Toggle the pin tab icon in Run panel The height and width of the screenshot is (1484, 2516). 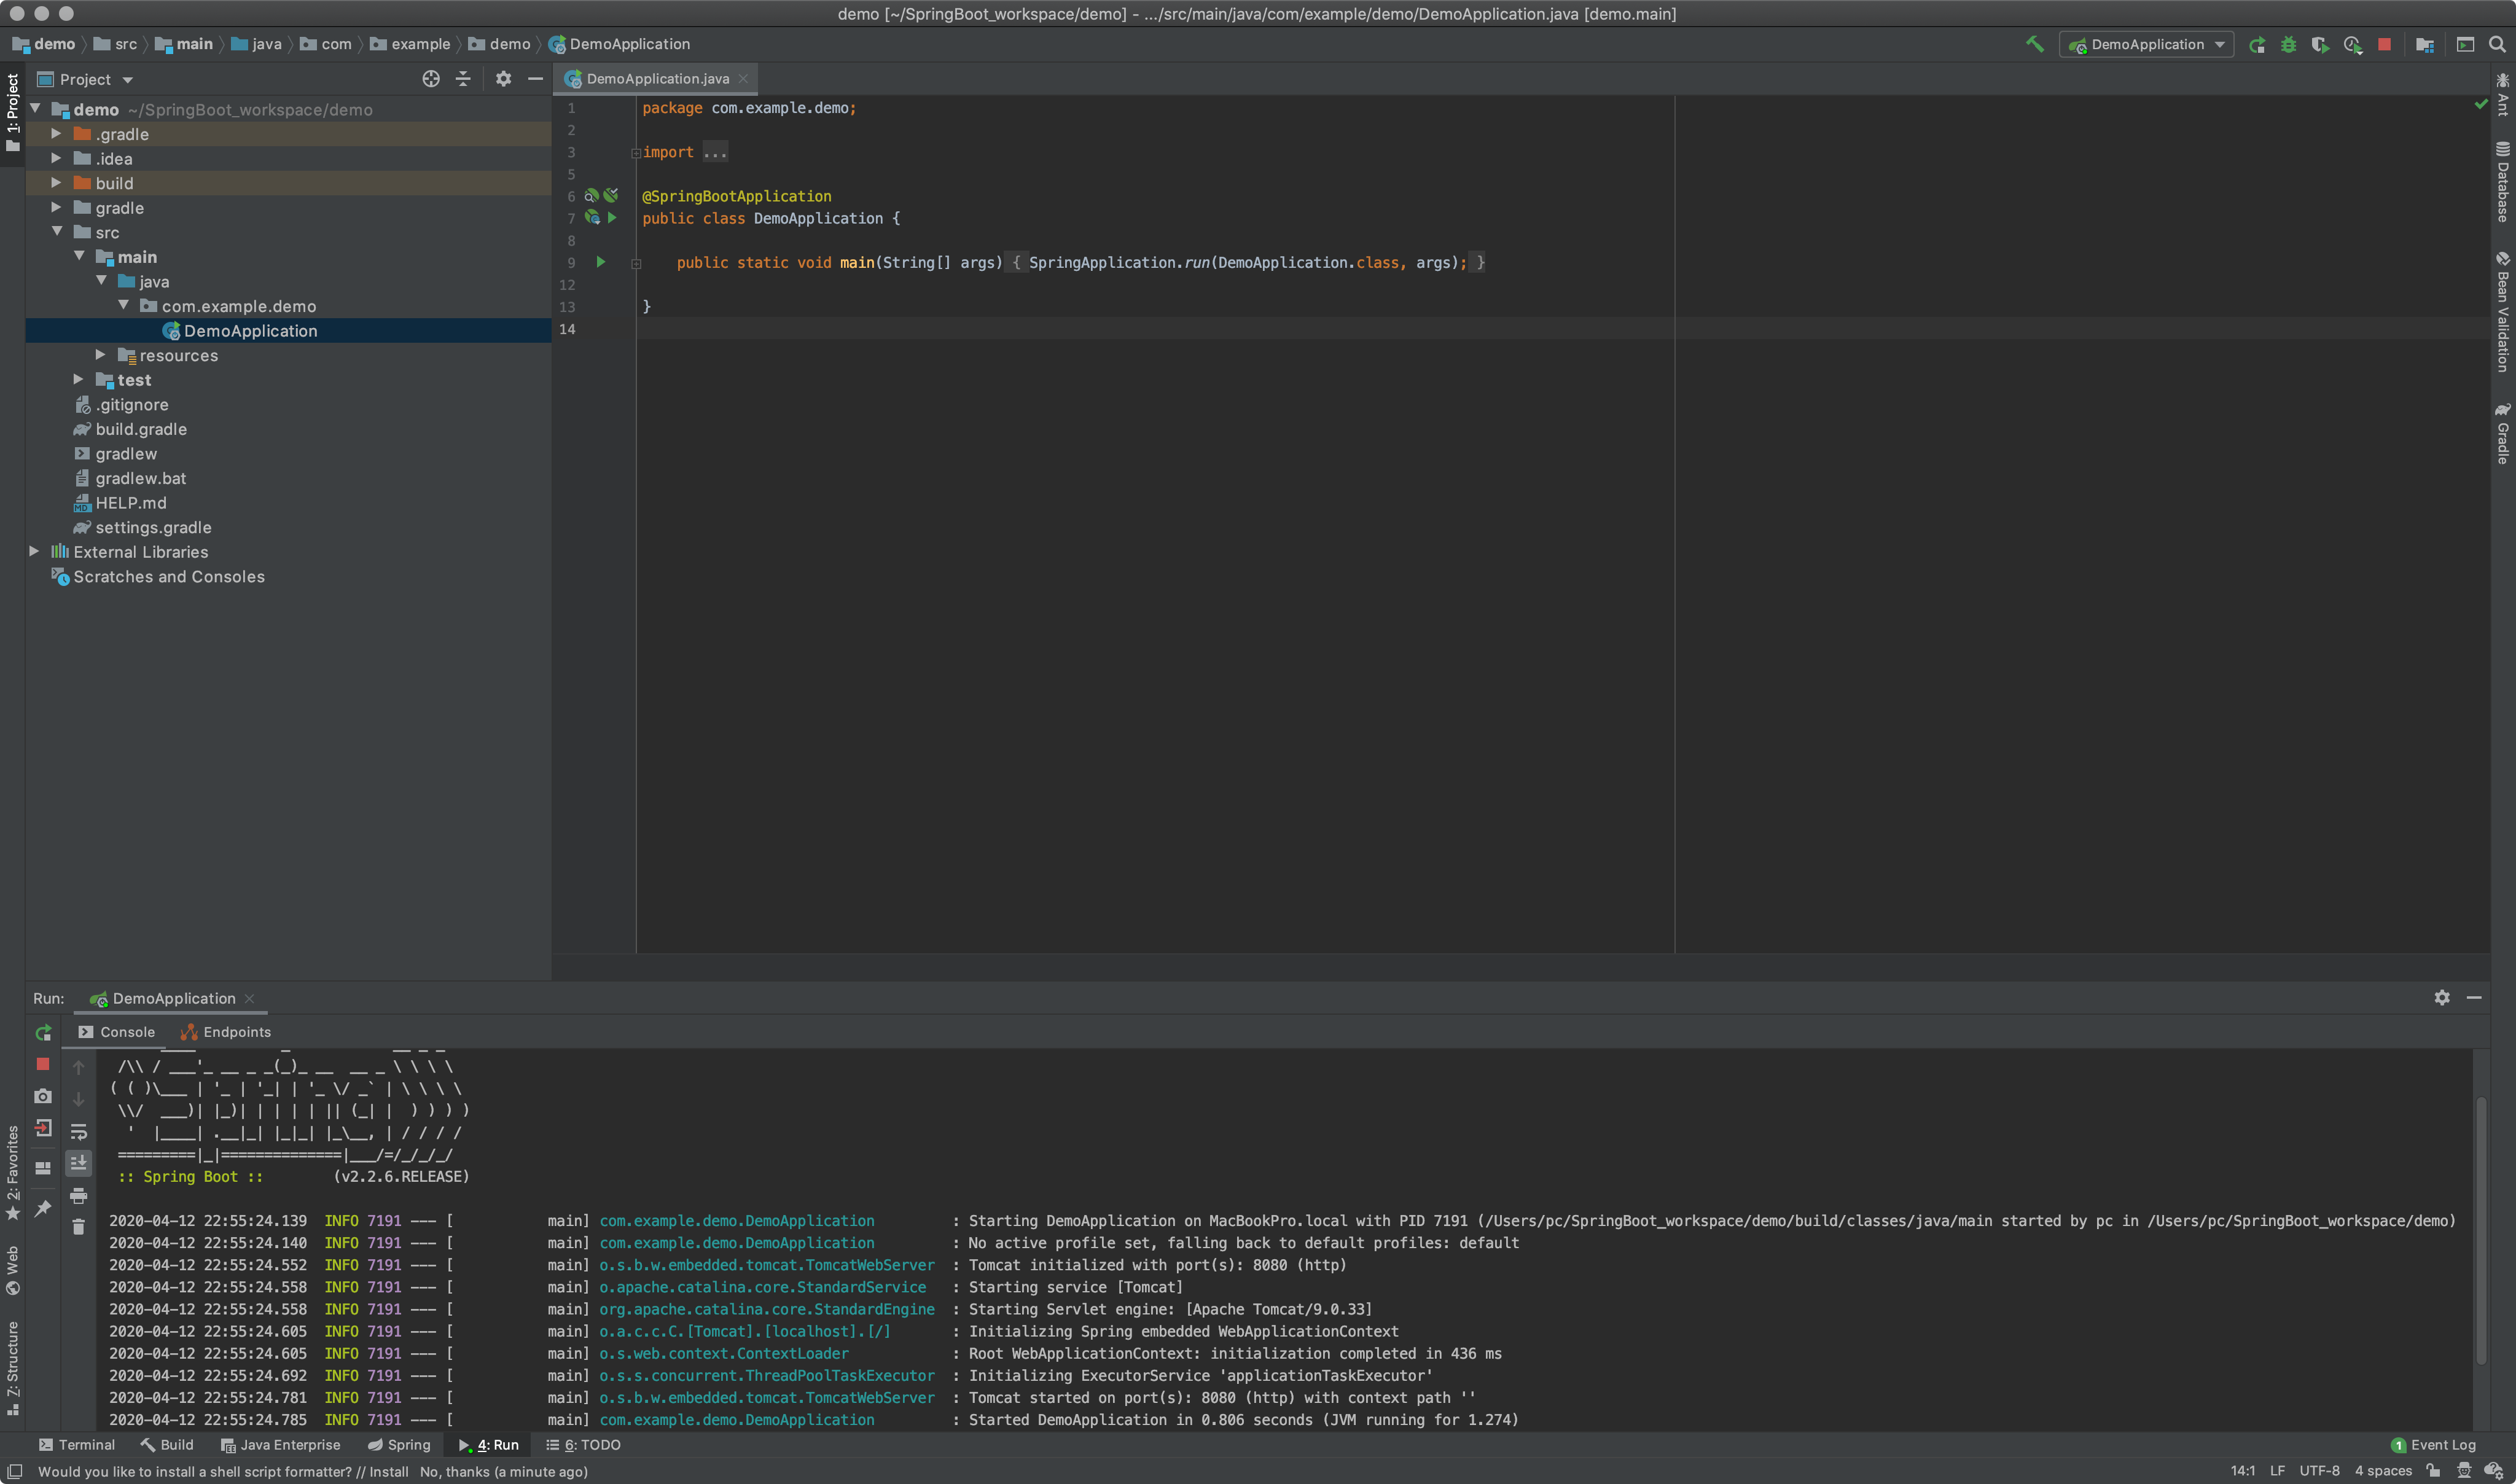[x=43, y=1208]
